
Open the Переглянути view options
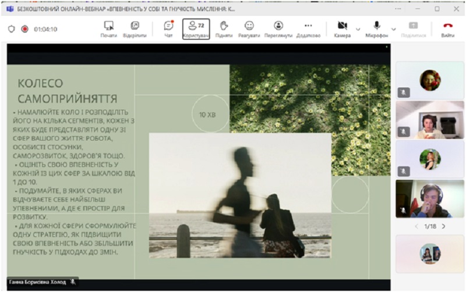tap(278, 28)
